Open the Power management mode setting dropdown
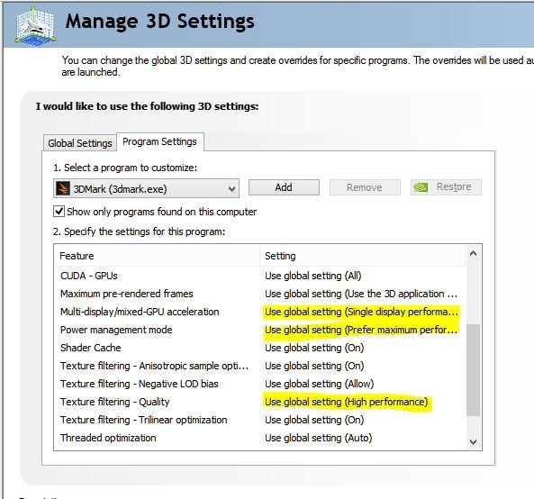This screenshot has height=499, width=534. click(361, 330)
